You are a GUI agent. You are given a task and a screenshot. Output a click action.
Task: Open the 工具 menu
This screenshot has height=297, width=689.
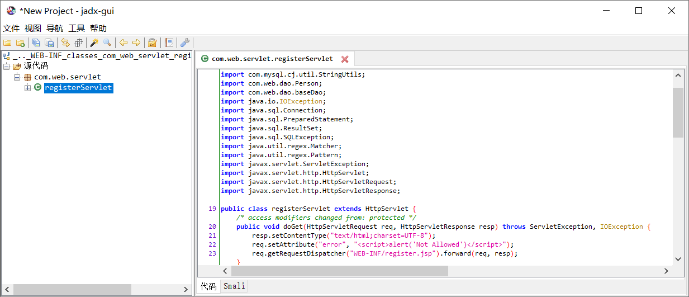click(x=77, y=28)
